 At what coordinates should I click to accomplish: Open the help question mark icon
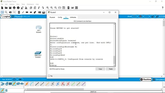click(163, 8)
